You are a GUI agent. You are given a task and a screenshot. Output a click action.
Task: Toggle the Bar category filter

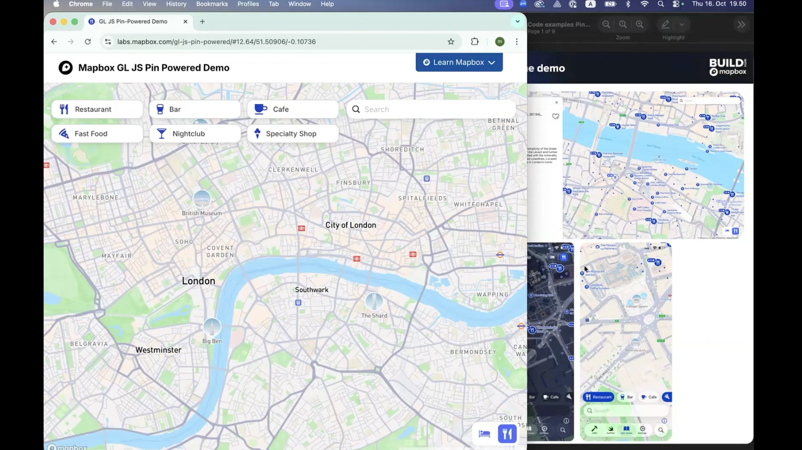(x=195, y=109)
